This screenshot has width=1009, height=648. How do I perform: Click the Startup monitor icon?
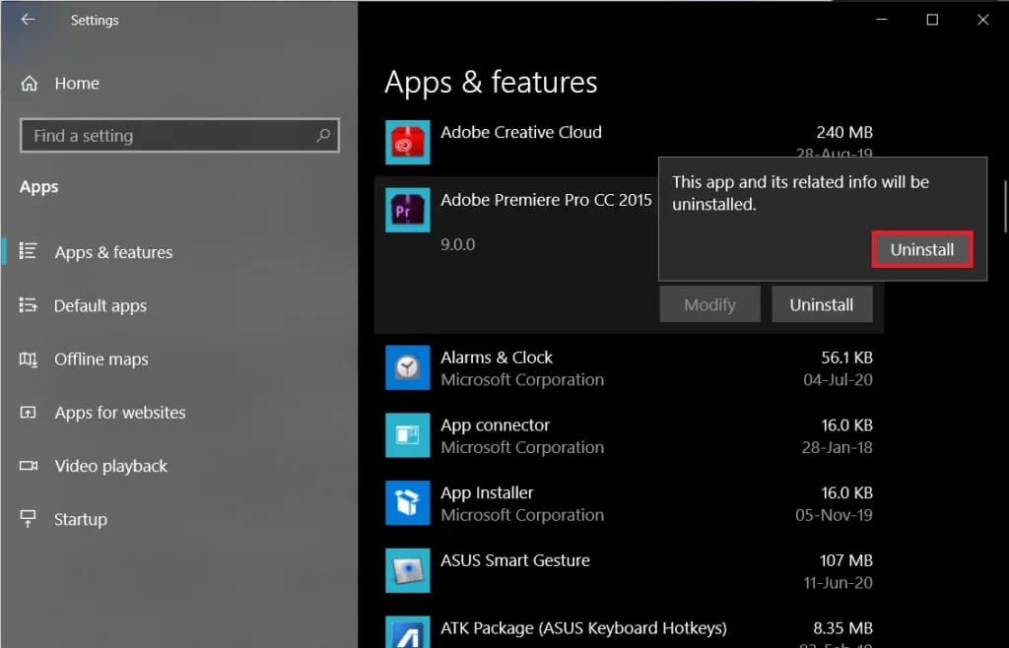[29, 518]
